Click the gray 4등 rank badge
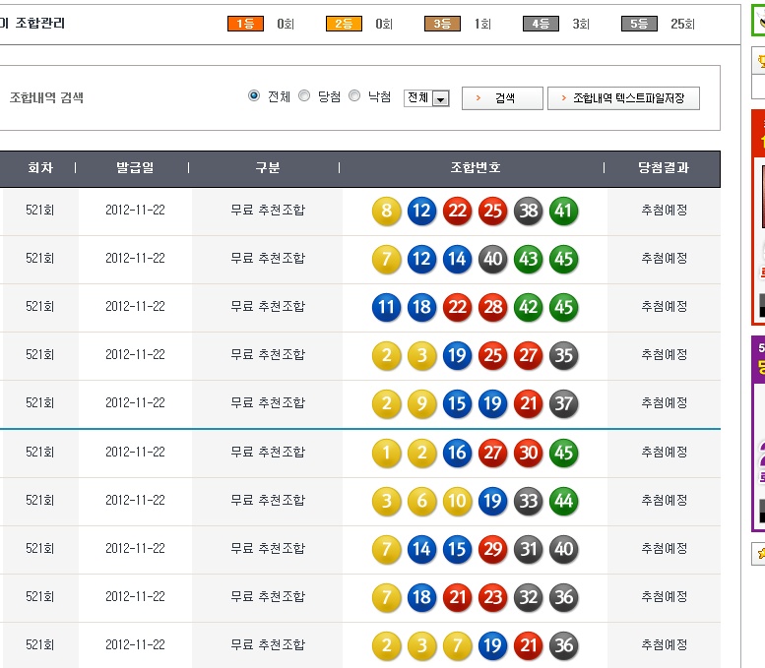Image resolution: width=765 pixels, height=668 pixels. tap(541, 24)
